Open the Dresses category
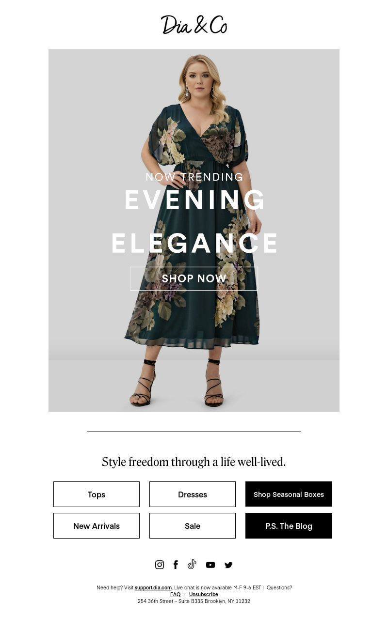388x633 pixels. (x=193, y=494)
